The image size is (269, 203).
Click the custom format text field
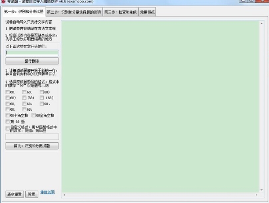tap(32, 137)
